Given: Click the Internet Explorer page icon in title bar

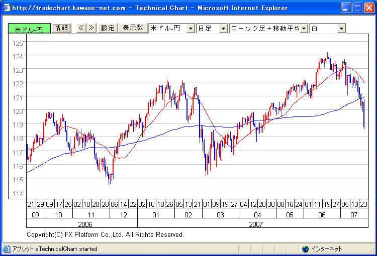Looking at the screenshot, I should pyautogui.click(x=6, y=8).
